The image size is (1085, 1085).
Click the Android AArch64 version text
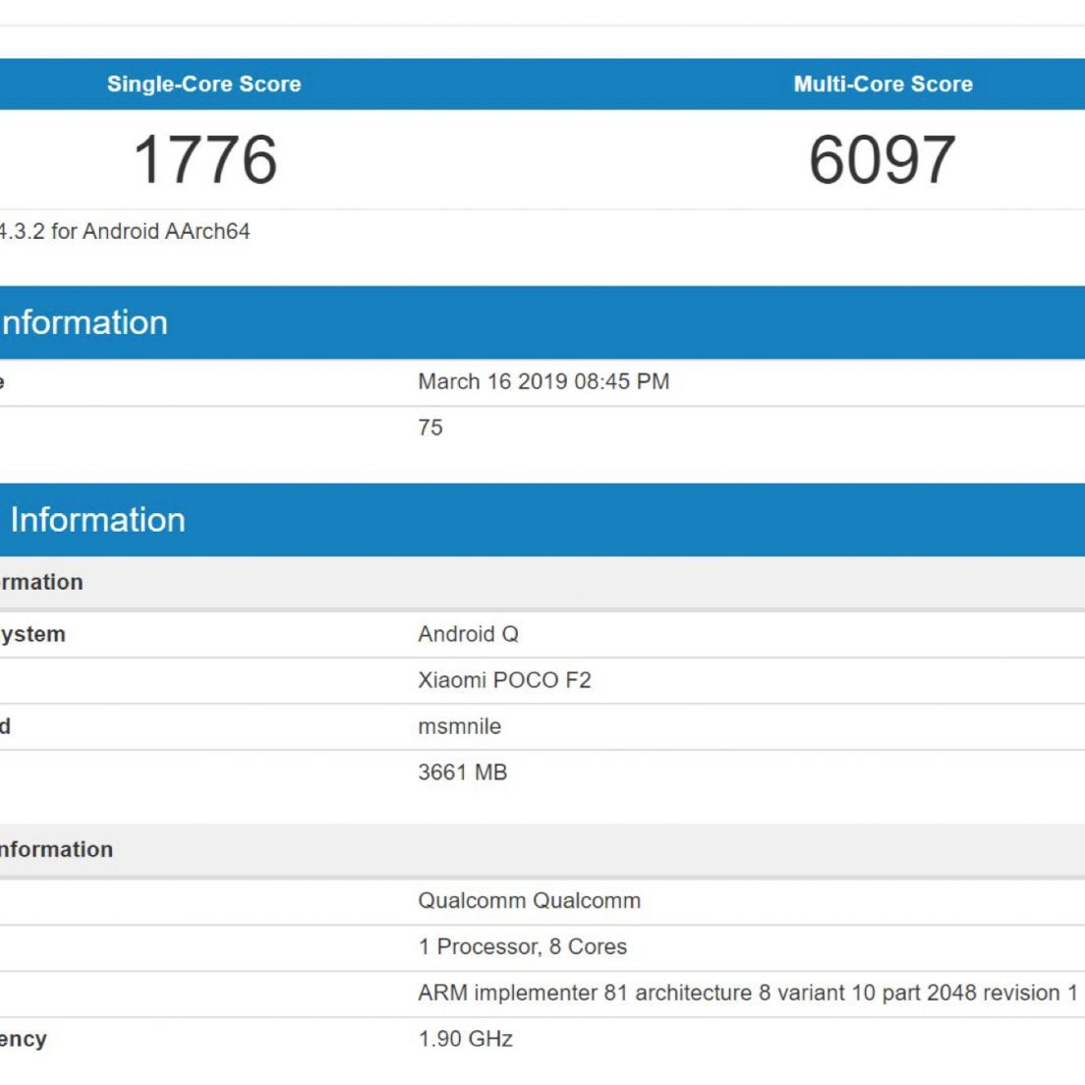point(125,232)
